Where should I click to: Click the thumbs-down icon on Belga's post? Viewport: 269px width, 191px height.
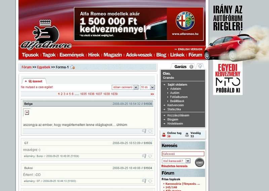tap(144, 131)
